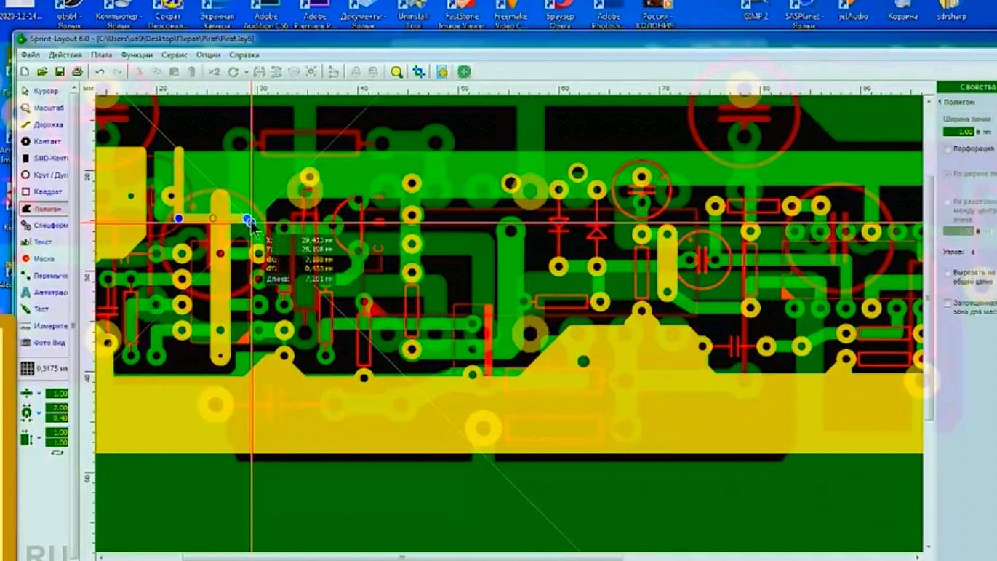This screenshot has height=561, width=997.
Task: Check the Запрещенная зона checkbox
Action: 947,302
